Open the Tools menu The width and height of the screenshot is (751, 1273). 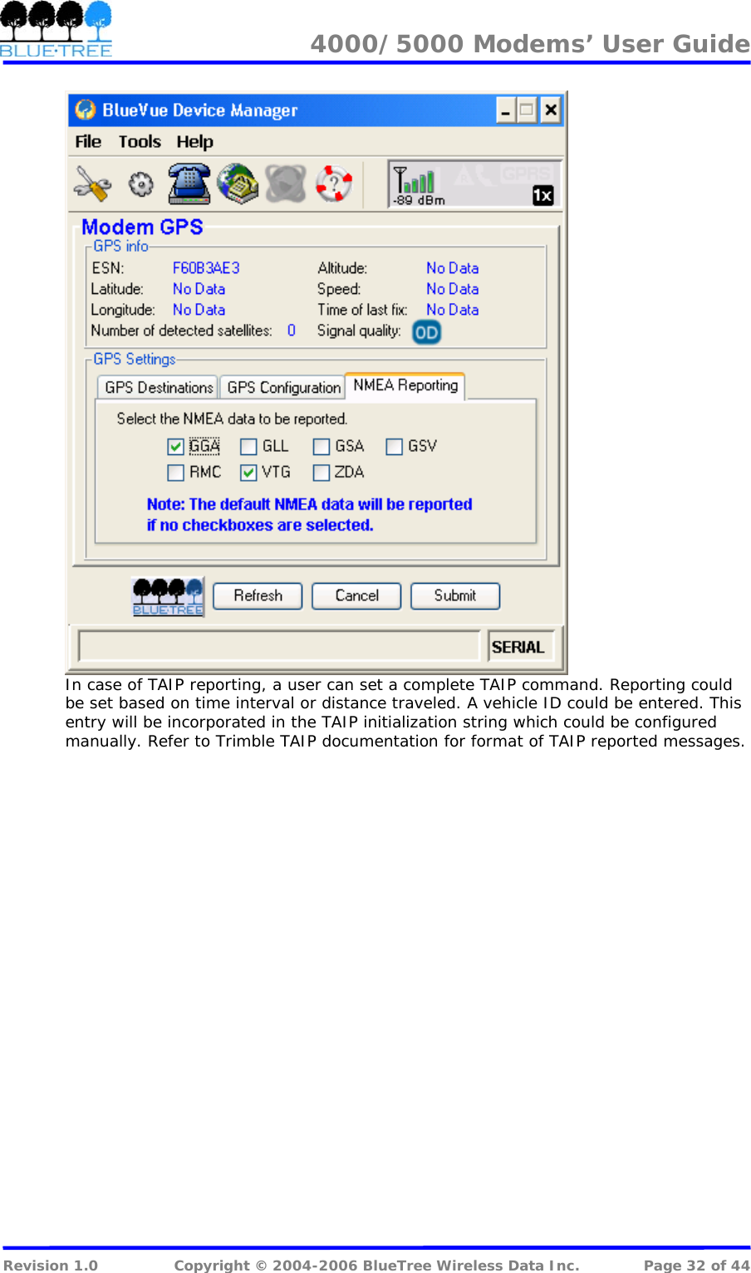point(139,141)
